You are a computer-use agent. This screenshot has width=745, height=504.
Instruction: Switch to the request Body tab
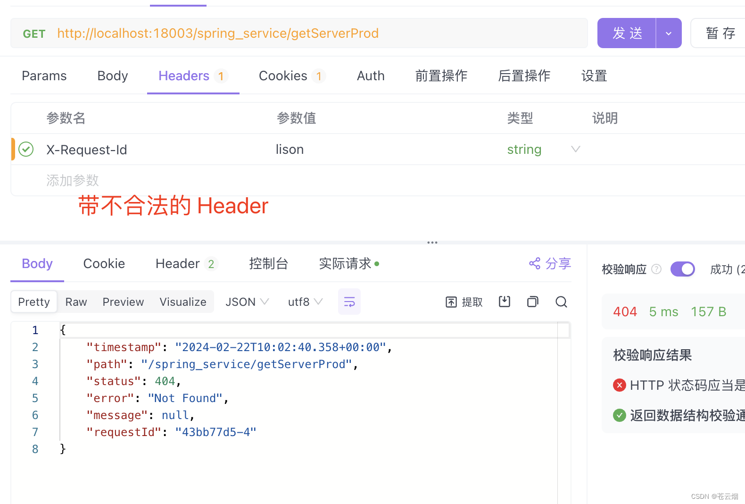point(113,76)
